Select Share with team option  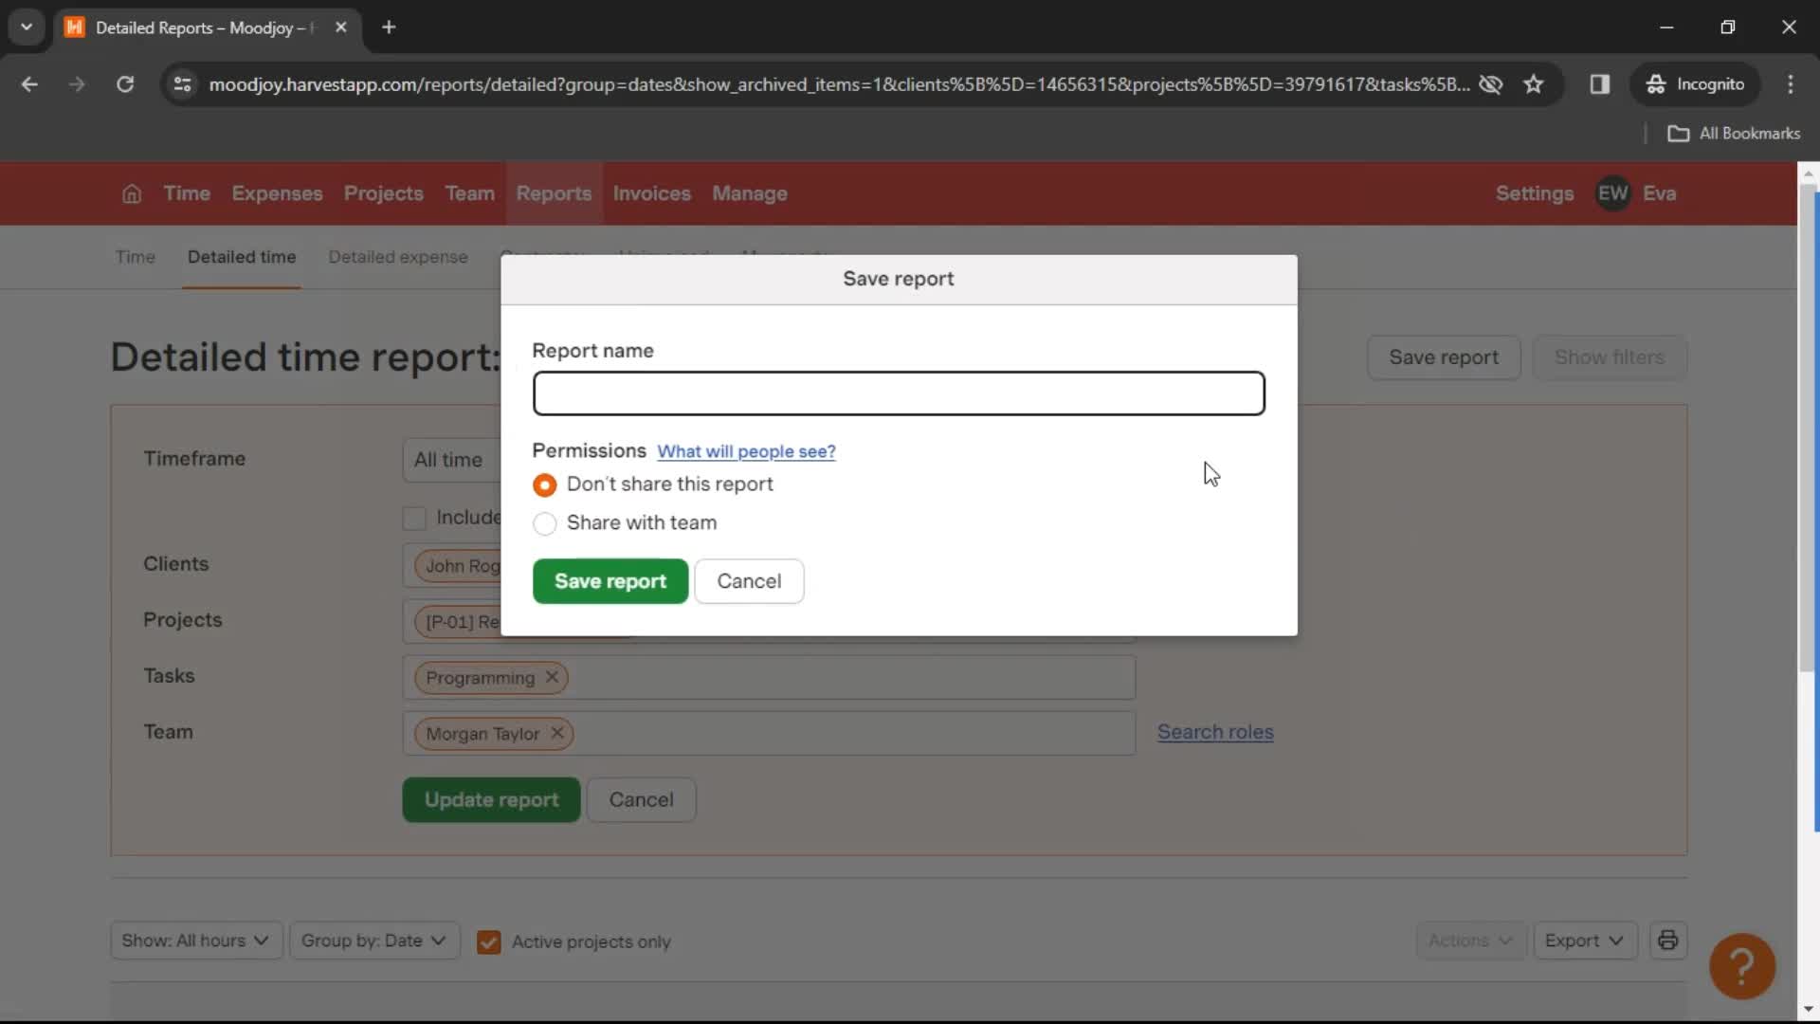point(545,522)
